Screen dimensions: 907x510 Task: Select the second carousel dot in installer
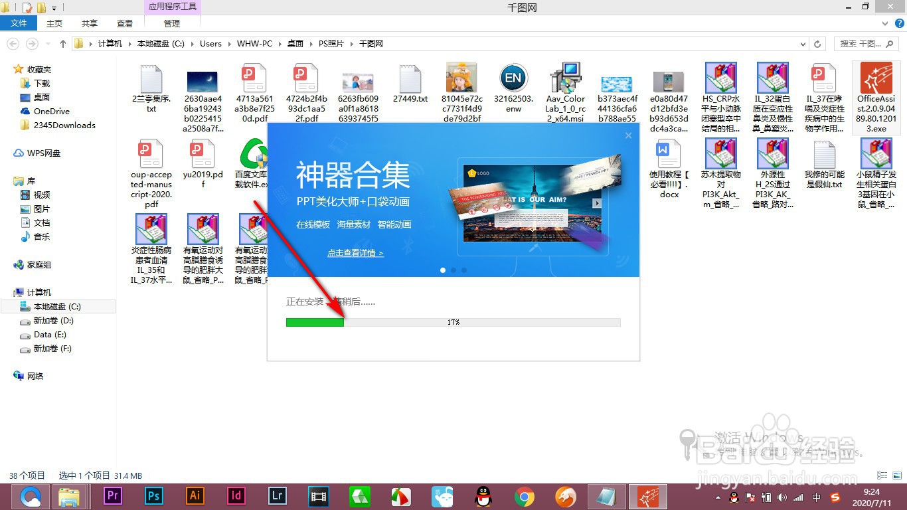[x=453, y=270]
